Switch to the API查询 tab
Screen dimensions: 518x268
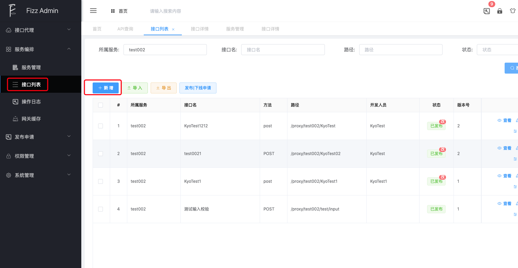point(125,29)
